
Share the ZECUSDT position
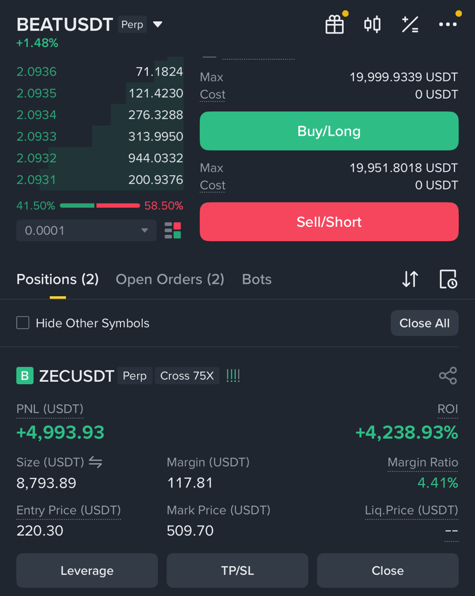pos(448,376)
